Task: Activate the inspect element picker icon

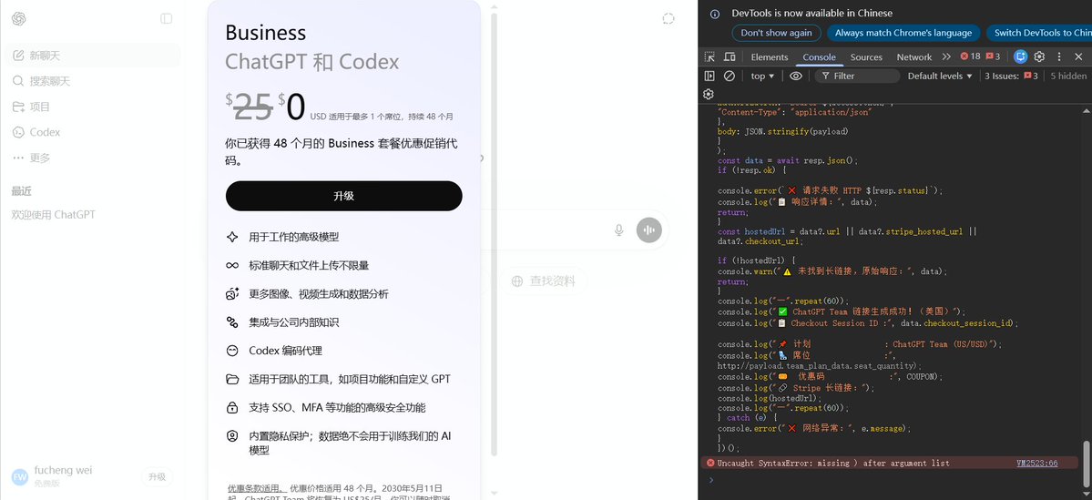Action: coord(709,57)
